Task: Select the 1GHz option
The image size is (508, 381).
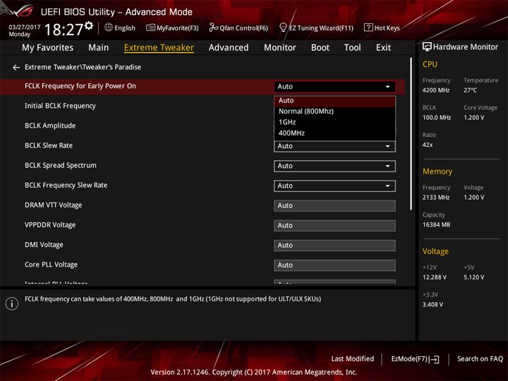Action: pyautogui.click(x=334, y=123)
